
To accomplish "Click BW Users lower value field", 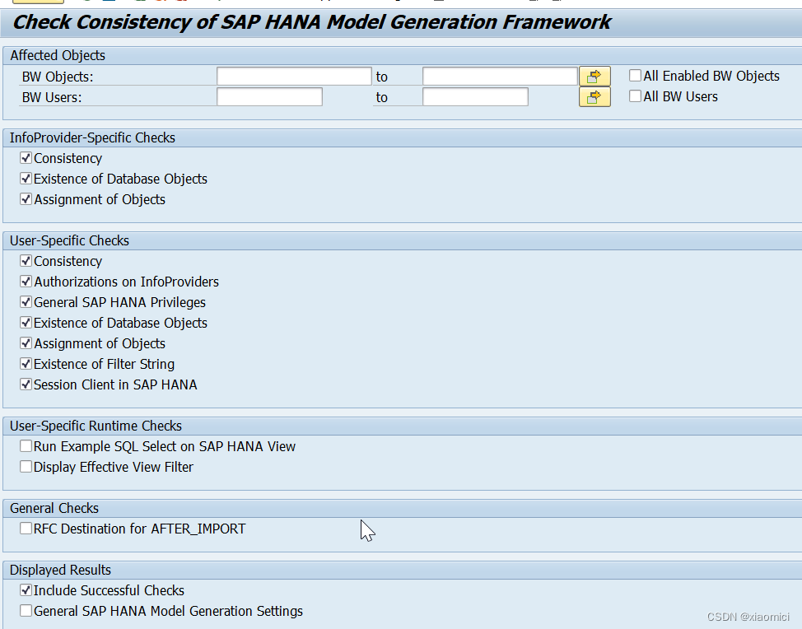I will (269, 96).
